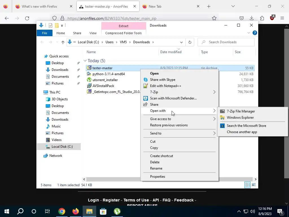
Task: Go back in Firefox history
Action: point(7,18)
